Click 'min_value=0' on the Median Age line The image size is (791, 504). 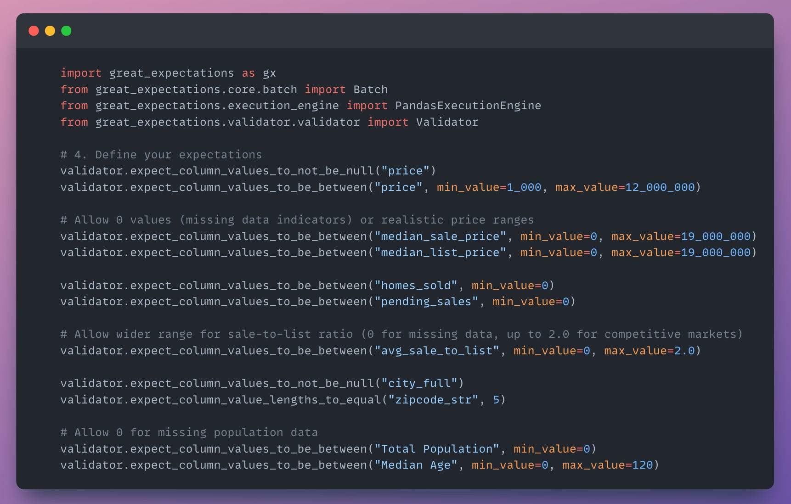[x=510, y=465]
